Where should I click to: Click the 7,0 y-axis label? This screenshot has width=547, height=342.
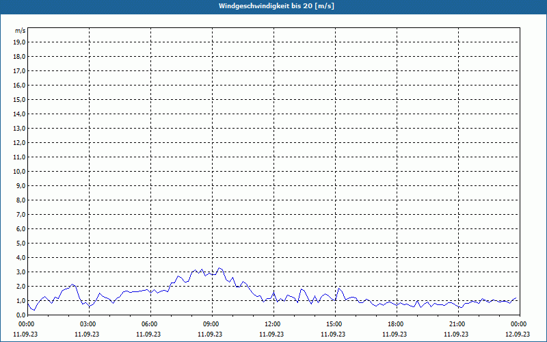click(21, 214)
